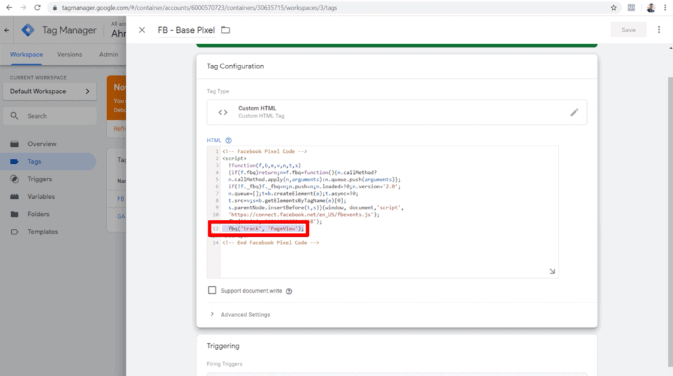The width and height of the screenshot is (673, 376).
Task: Open the browser extension icon
Action: [632, 8]
